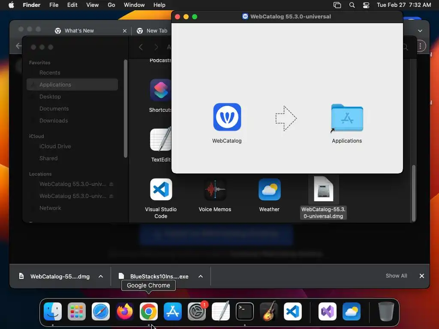Open the Go menu

click(x=111, y=5)
